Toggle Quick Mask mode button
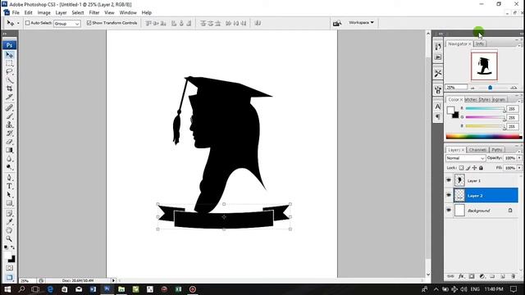The width and height of the screenshot is (525, 295). click(x=9, y=268)
